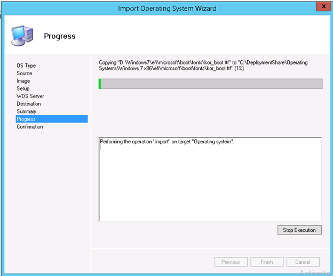Jump to the WDS Server step

click(x=30, y=96)
